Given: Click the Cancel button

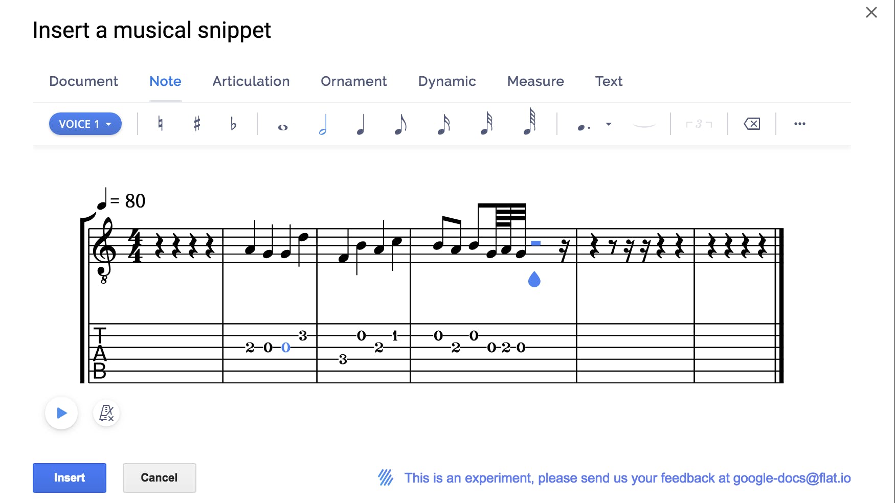Looking at the screenshot, I should pos(159,478).
